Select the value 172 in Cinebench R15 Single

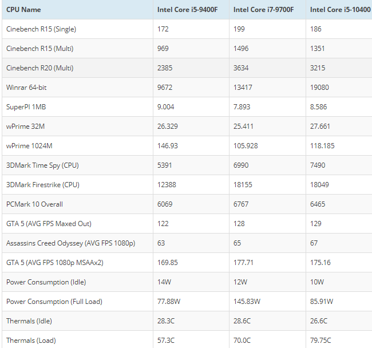tap(163, 29)
